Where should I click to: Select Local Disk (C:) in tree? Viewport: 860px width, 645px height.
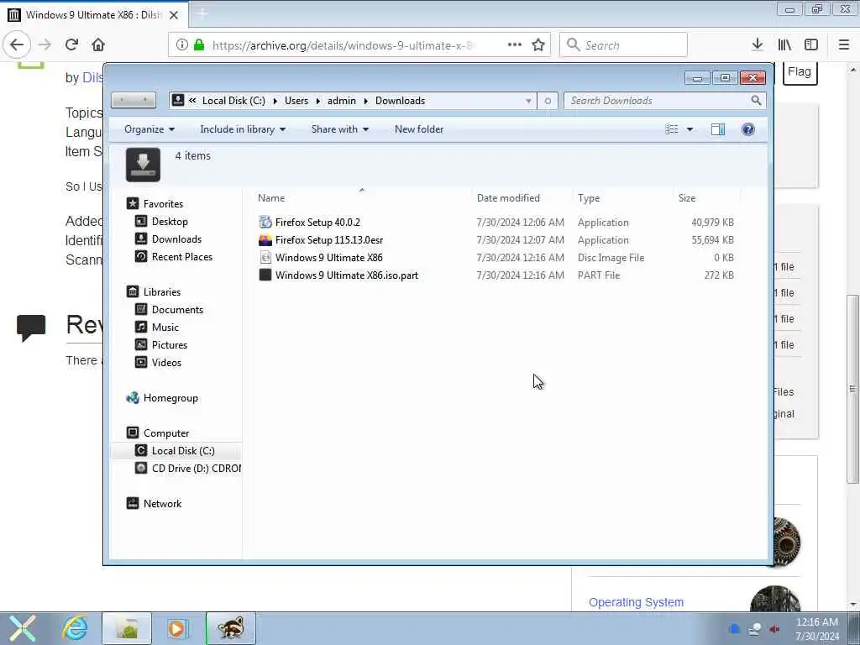click(182, 451)
